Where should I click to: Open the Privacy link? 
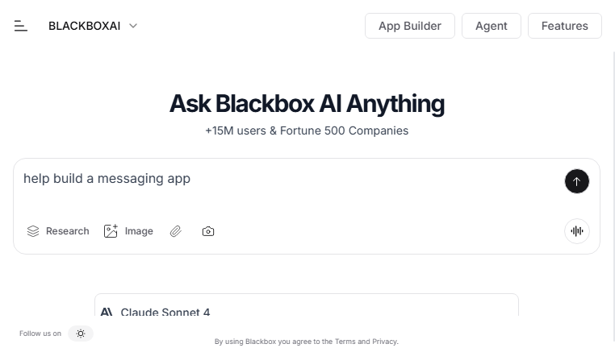tap(384, 342)
